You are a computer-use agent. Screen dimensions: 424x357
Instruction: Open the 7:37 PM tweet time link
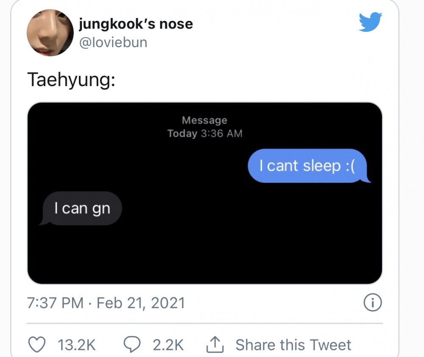(55, 303)
